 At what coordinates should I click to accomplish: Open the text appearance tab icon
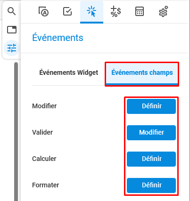click(x=43, y=11)
